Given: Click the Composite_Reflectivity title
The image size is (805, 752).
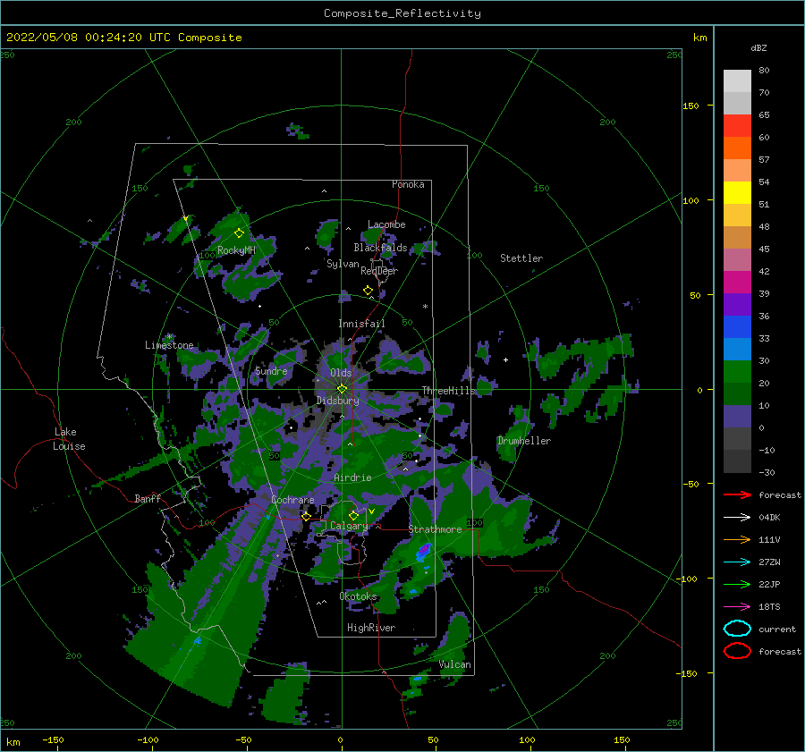Looking at the screenshot, I should 402,13.
